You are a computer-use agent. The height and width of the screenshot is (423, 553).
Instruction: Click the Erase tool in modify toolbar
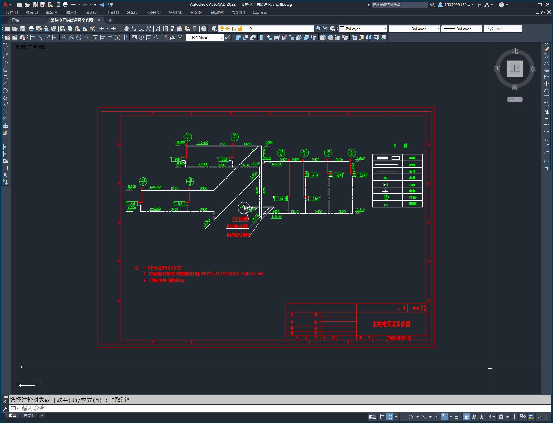(547, 49)
